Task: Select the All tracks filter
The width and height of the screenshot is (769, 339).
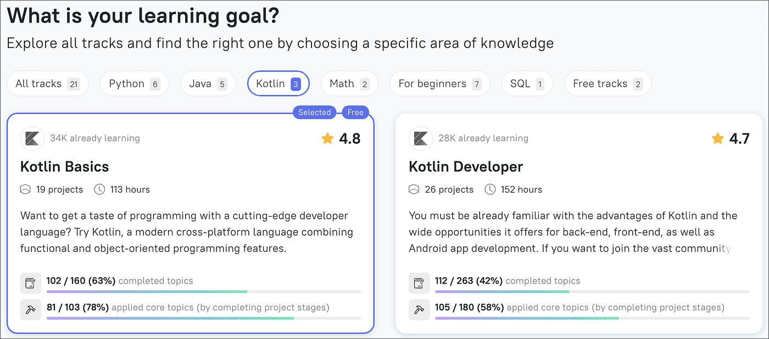Action: point(47,84)
